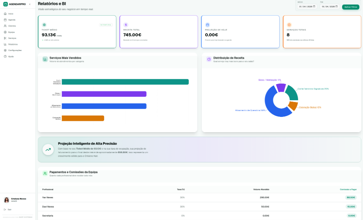Screen dimensions: 363x220
Task: Click the 295.00€ volume atendido cell
Action: click(x=264, y=198)
